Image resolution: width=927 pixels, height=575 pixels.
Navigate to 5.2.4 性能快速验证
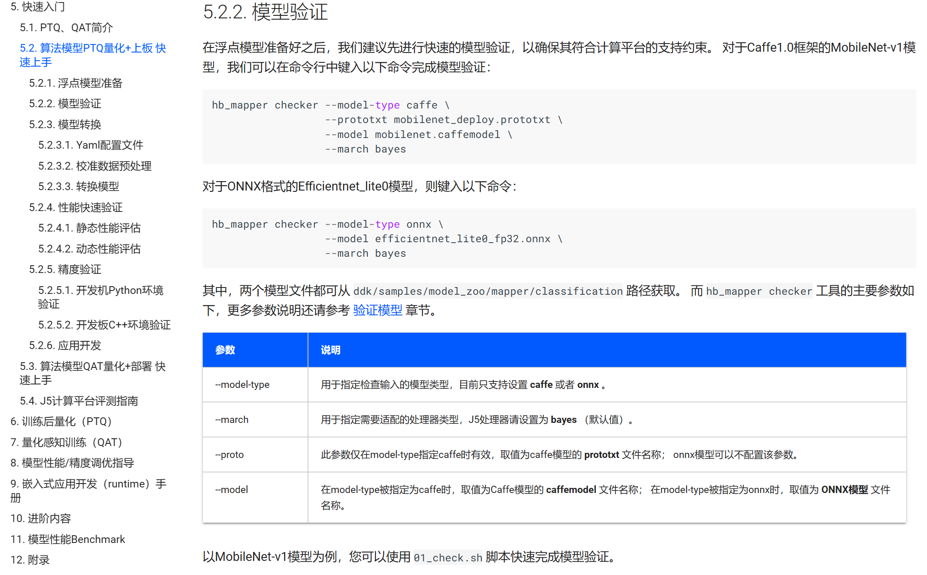(x=76, y=207)
